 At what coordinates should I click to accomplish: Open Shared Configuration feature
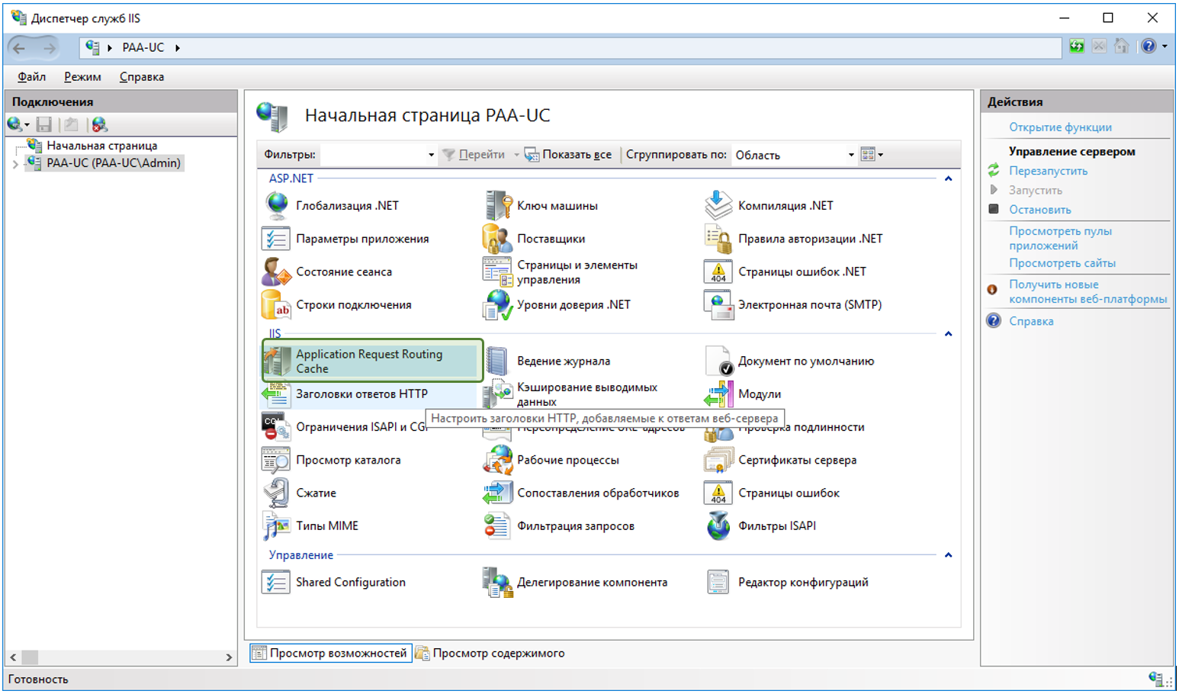pos(334,582)
